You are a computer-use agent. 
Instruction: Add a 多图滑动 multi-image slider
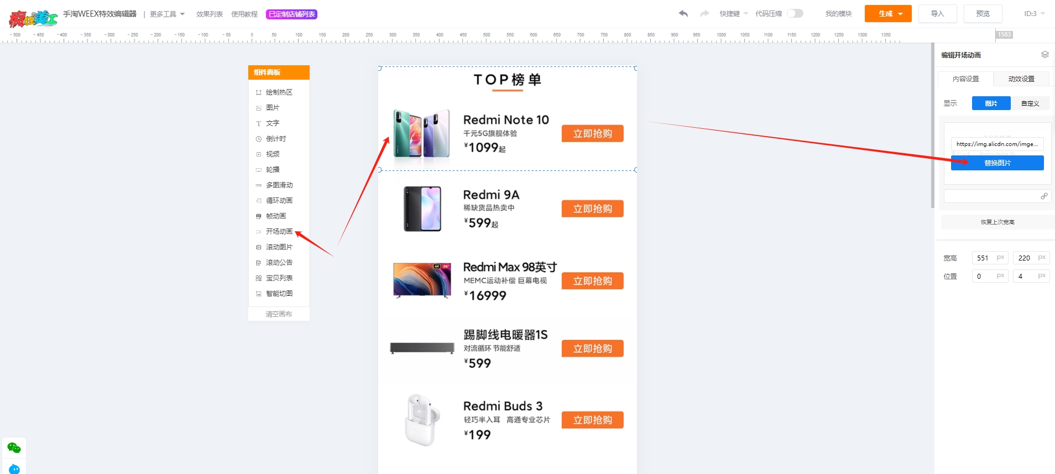point(279,185)
